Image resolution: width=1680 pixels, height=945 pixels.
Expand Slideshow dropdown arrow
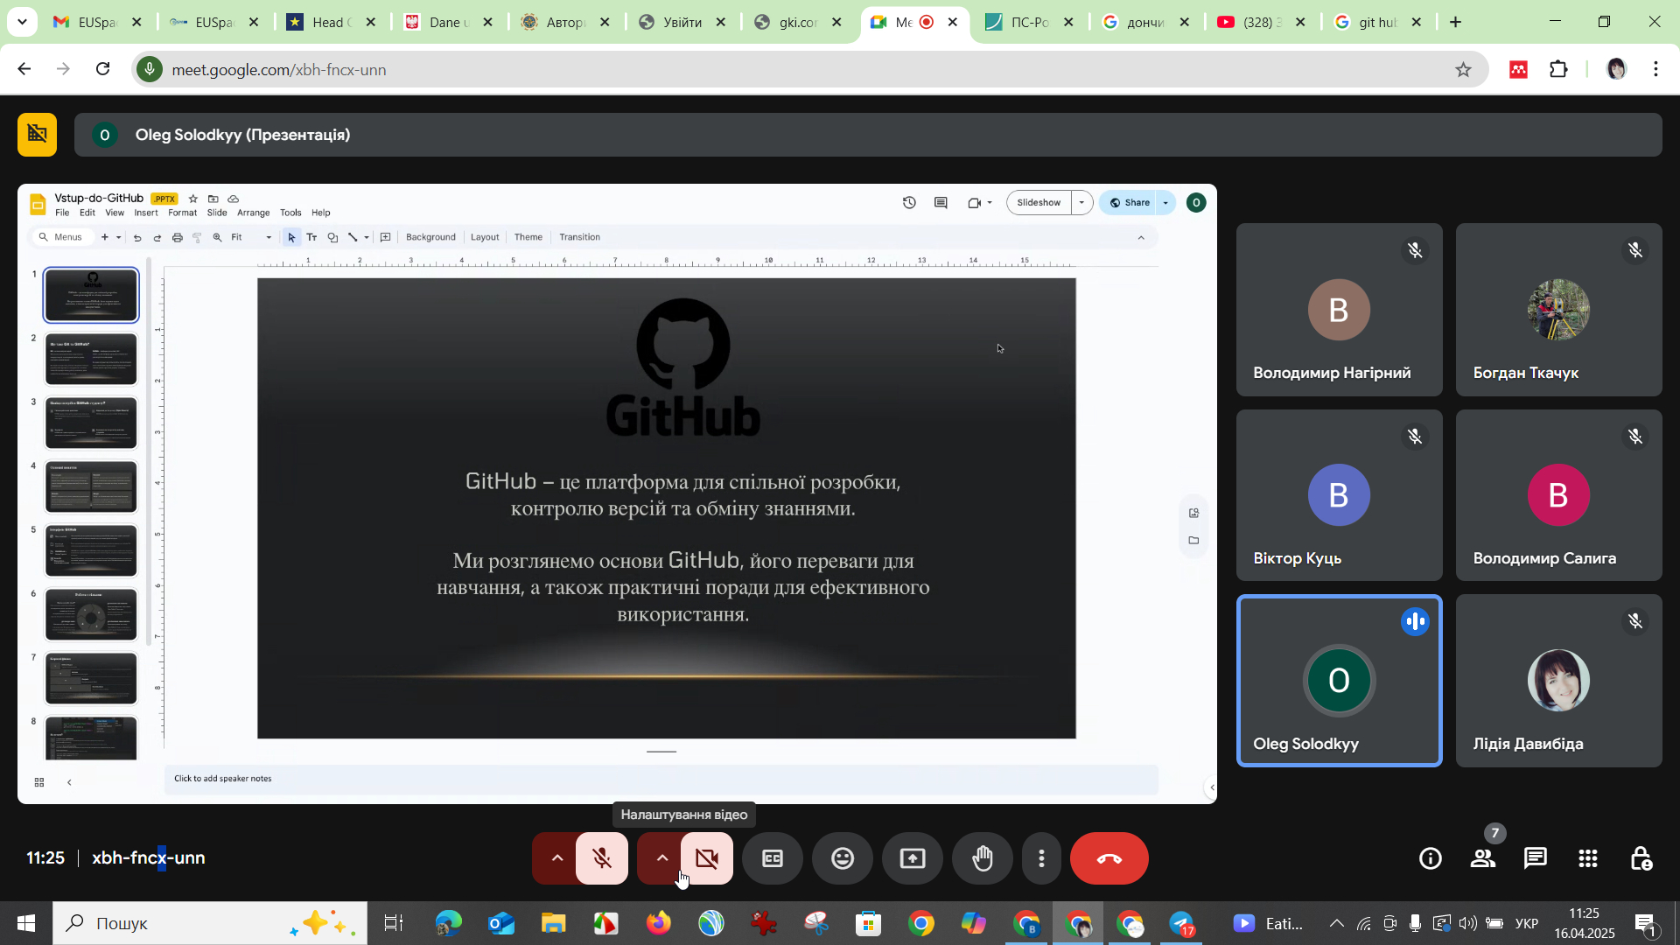(x=1081, y=202)
